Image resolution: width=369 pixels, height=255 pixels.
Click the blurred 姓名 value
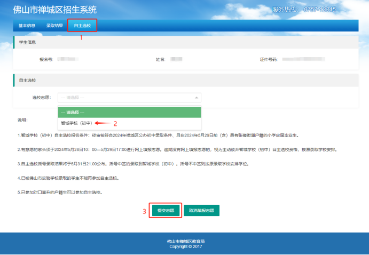click(x=173, y=59)
